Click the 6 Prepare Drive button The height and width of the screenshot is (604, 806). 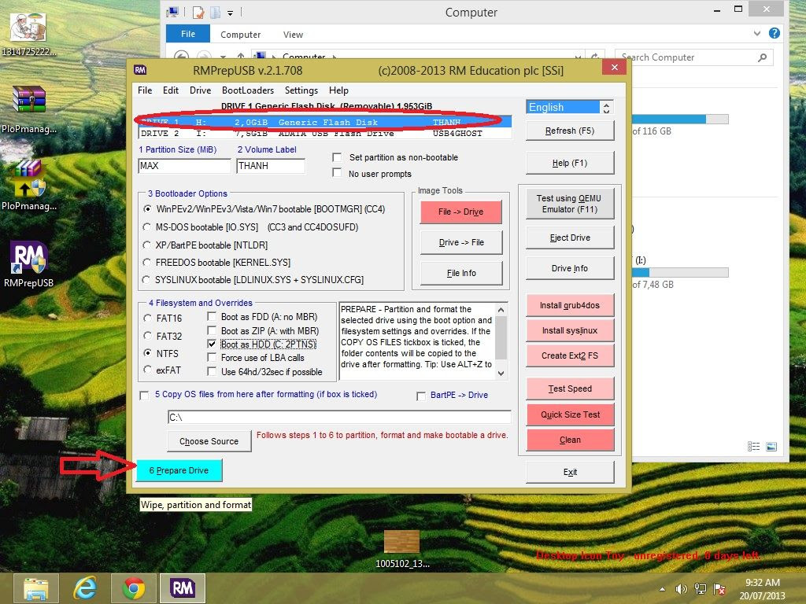tap(179, 470)
